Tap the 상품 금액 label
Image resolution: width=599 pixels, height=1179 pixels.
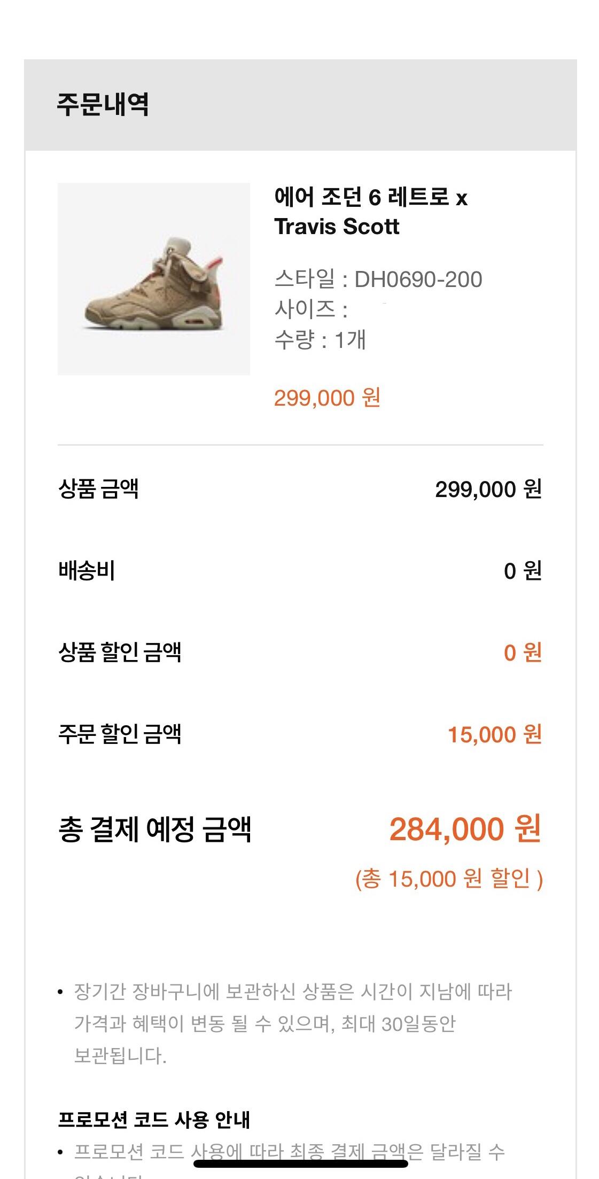(98, 488)
